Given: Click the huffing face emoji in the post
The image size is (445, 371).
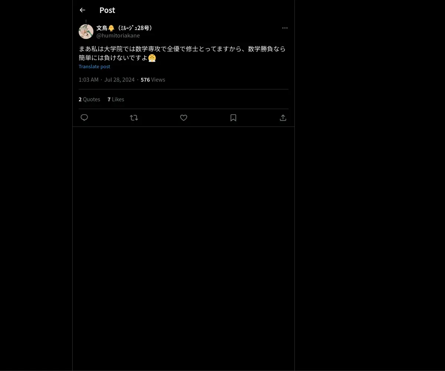Looking at the screenshot, I should click(x=152, y=58).
